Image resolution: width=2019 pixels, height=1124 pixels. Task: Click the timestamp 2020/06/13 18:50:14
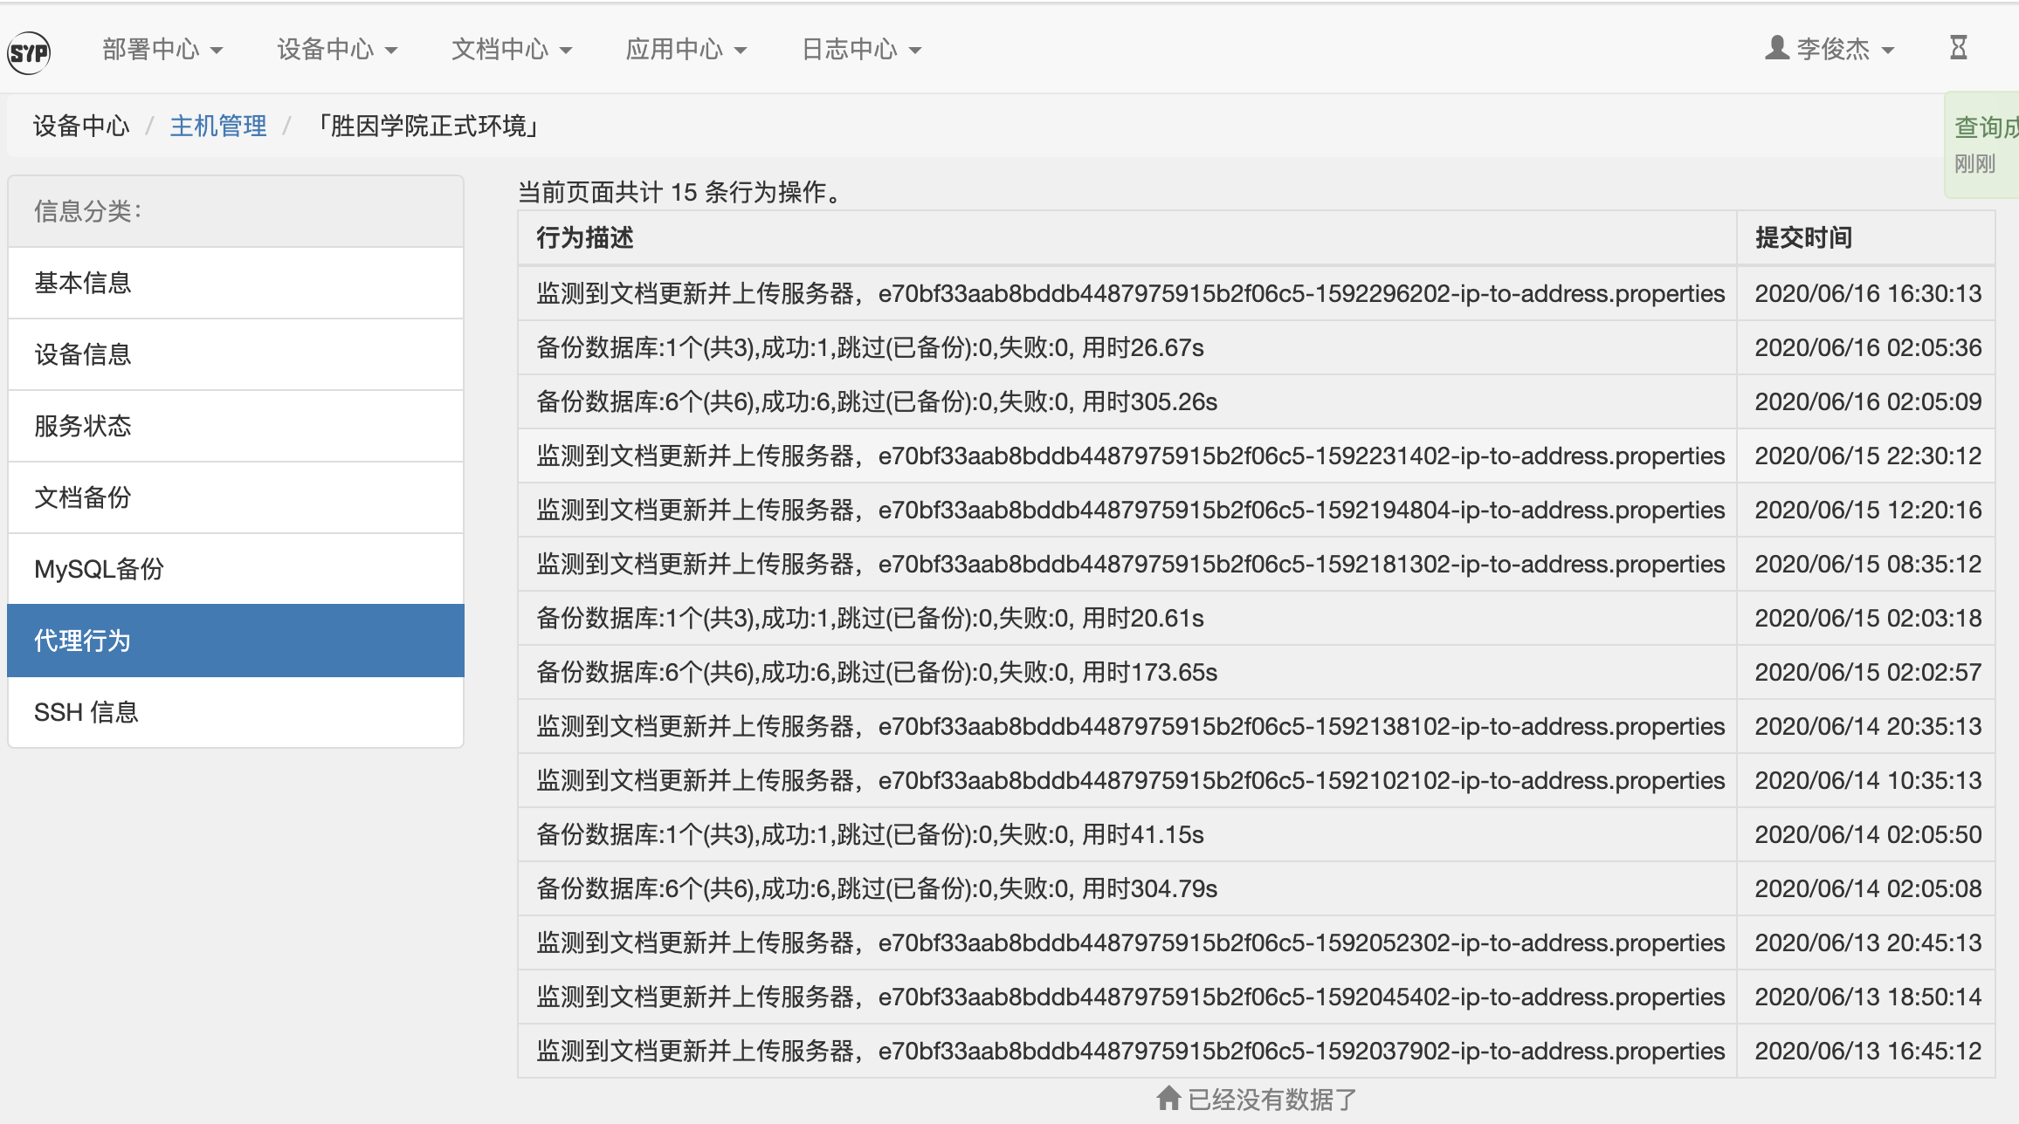(x=1868, y=997)
